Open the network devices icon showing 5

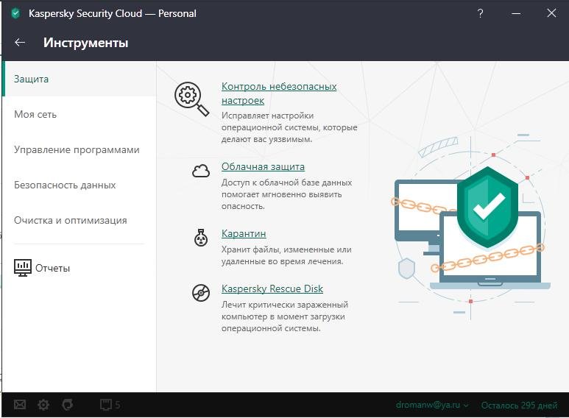[110, 404]
